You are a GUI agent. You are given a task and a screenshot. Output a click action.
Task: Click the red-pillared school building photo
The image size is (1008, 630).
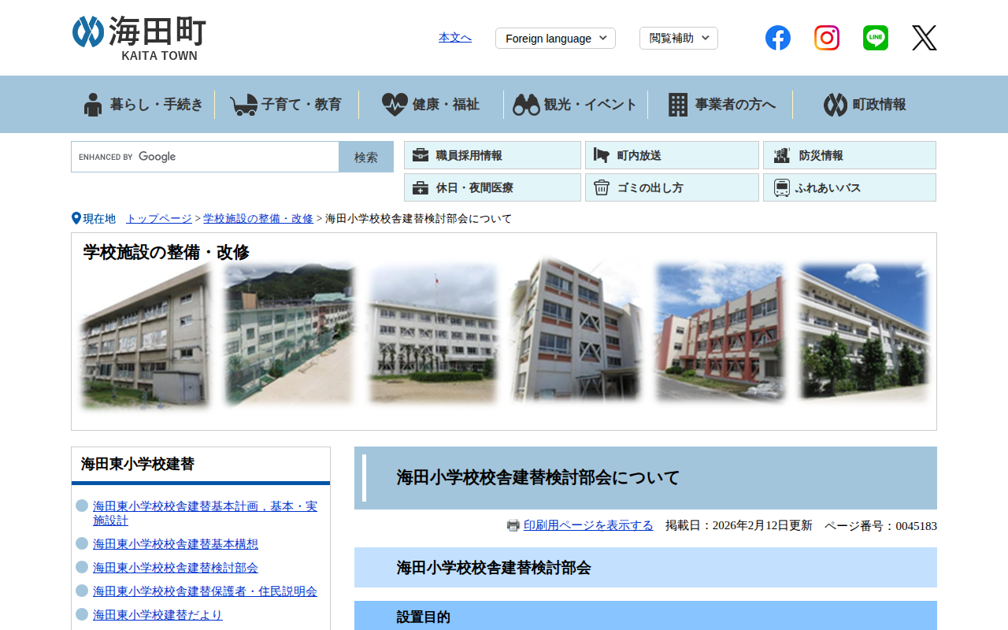pyautogui.click(x=721, y=334)
